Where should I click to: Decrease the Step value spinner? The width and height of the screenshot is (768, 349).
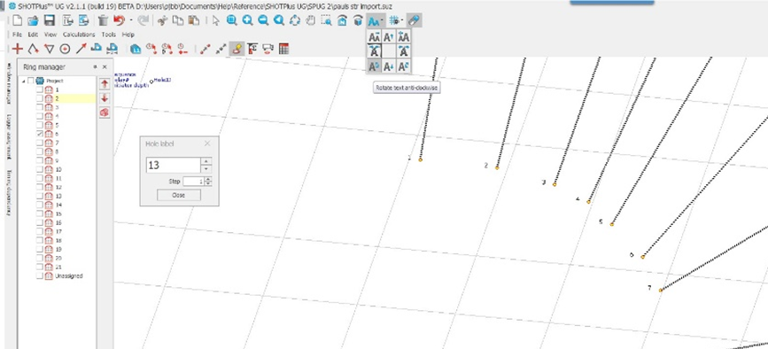209,183
